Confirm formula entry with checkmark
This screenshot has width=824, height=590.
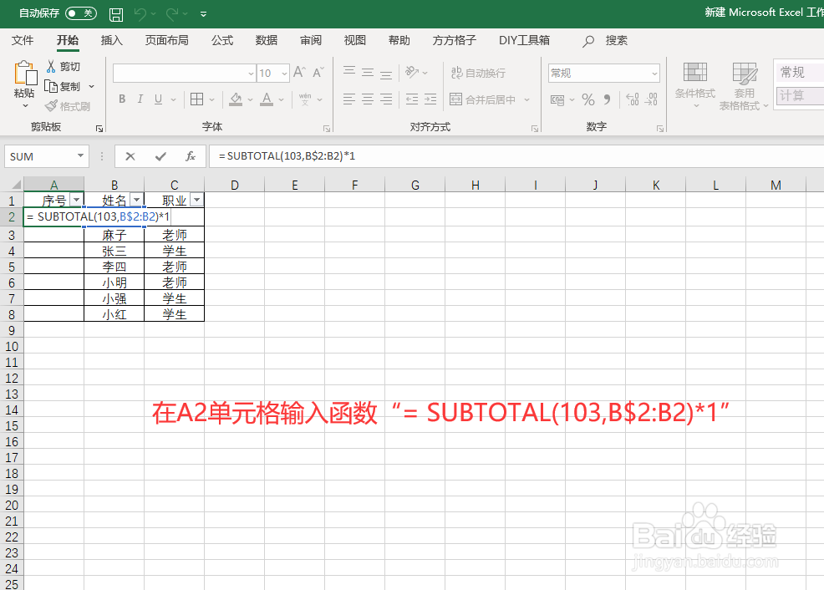[x=160, y=156]
